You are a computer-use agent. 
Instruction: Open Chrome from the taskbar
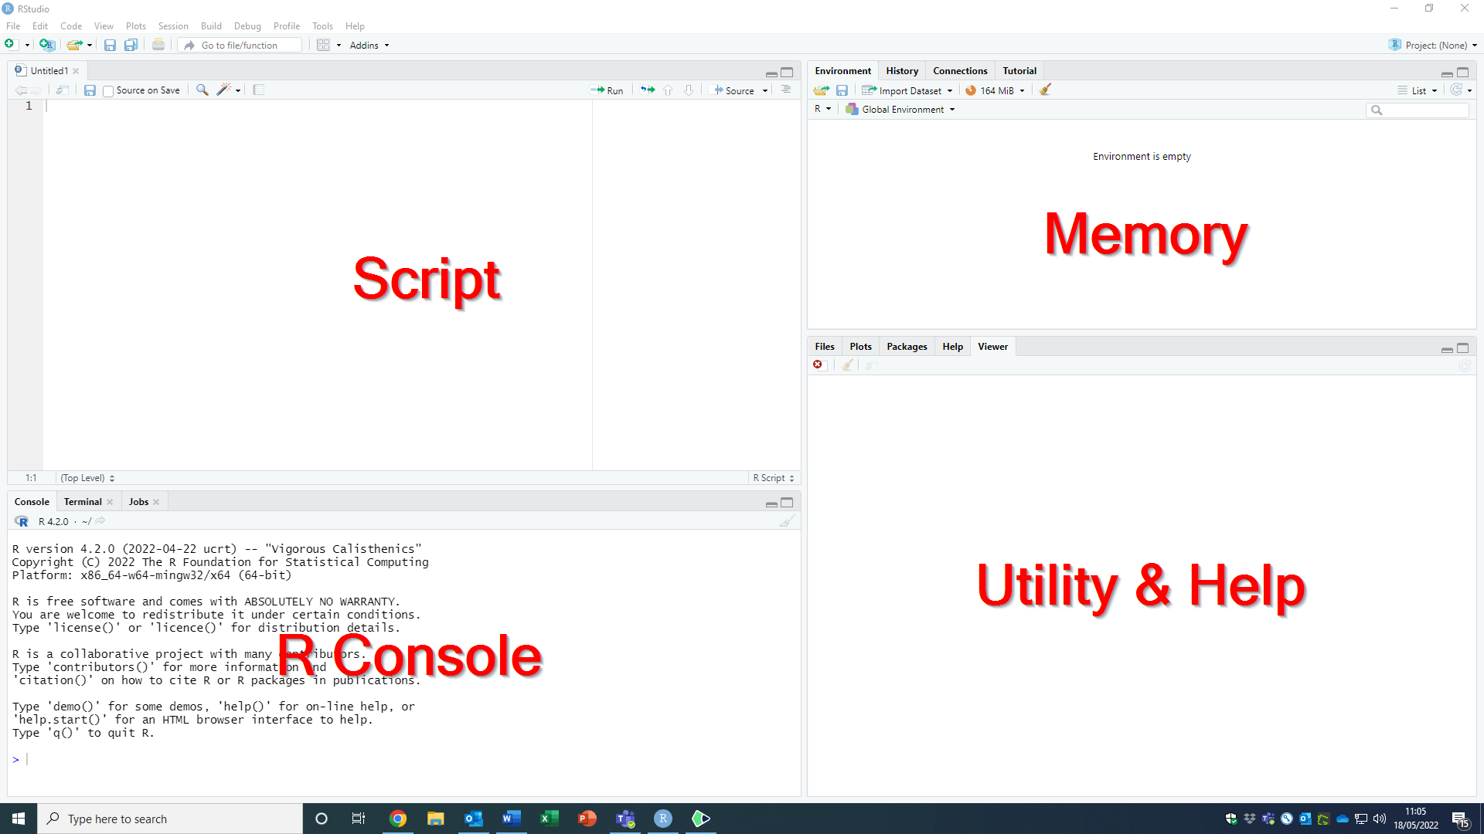tap(398, 819)
